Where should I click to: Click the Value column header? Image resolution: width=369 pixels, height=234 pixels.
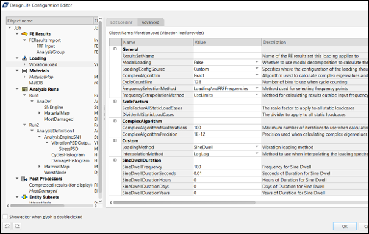point(227,42)
